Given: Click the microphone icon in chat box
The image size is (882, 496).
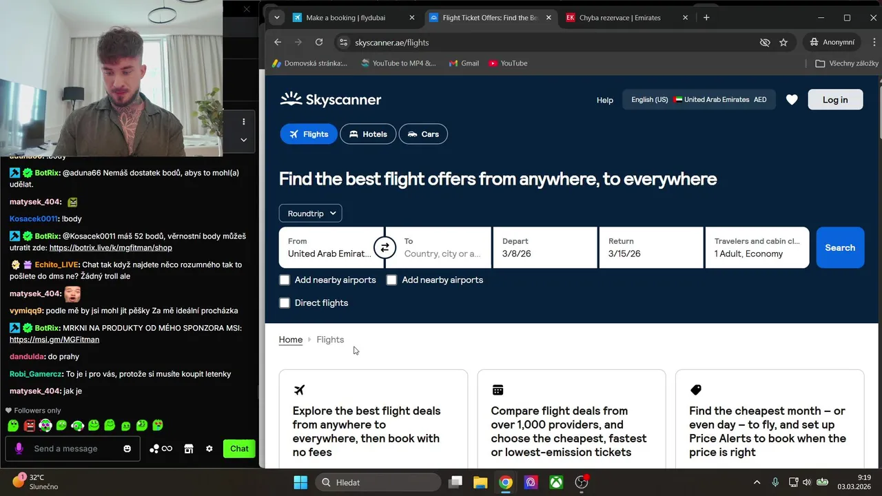Looking at the screenshot, I should click(x=19, y=448).
